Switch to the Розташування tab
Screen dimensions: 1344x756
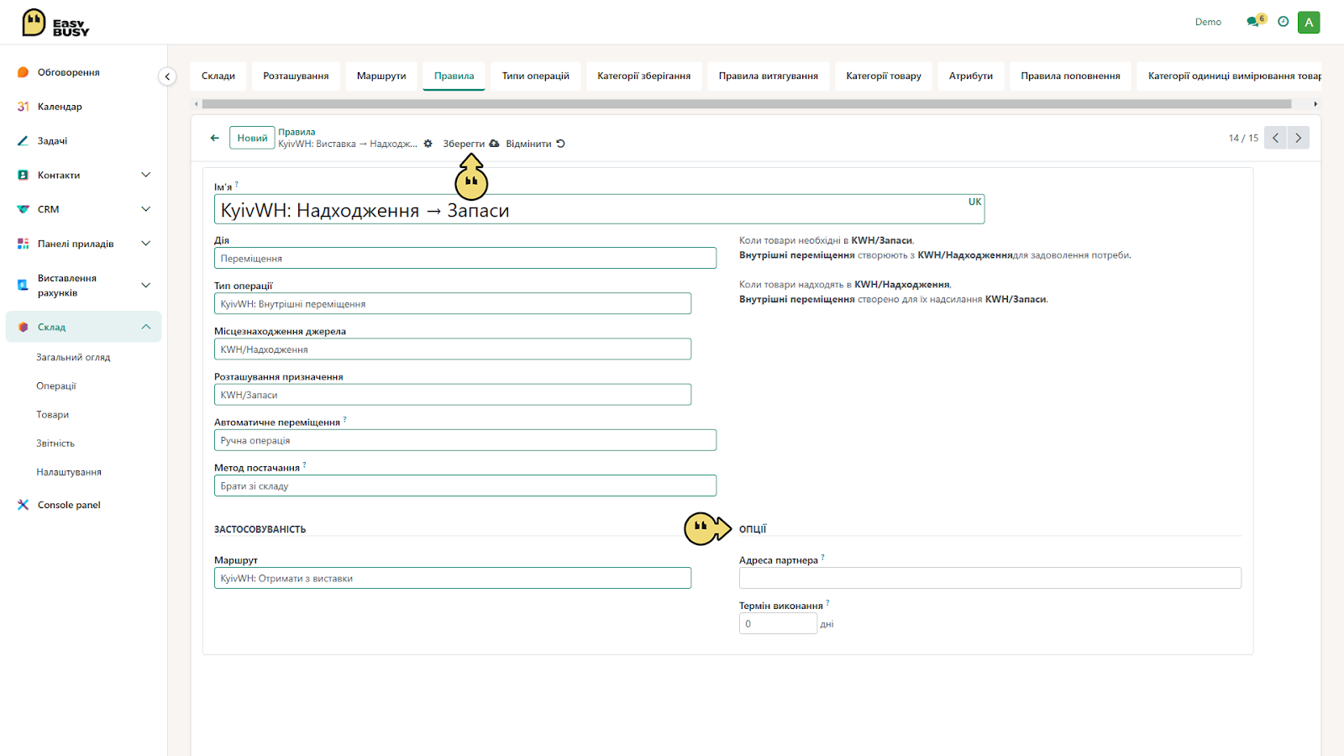296,76
